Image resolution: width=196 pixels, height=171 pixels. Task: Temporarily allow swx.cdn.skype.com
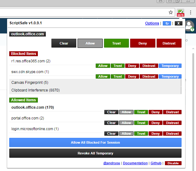pyautogui.click(x=170, y=76)
